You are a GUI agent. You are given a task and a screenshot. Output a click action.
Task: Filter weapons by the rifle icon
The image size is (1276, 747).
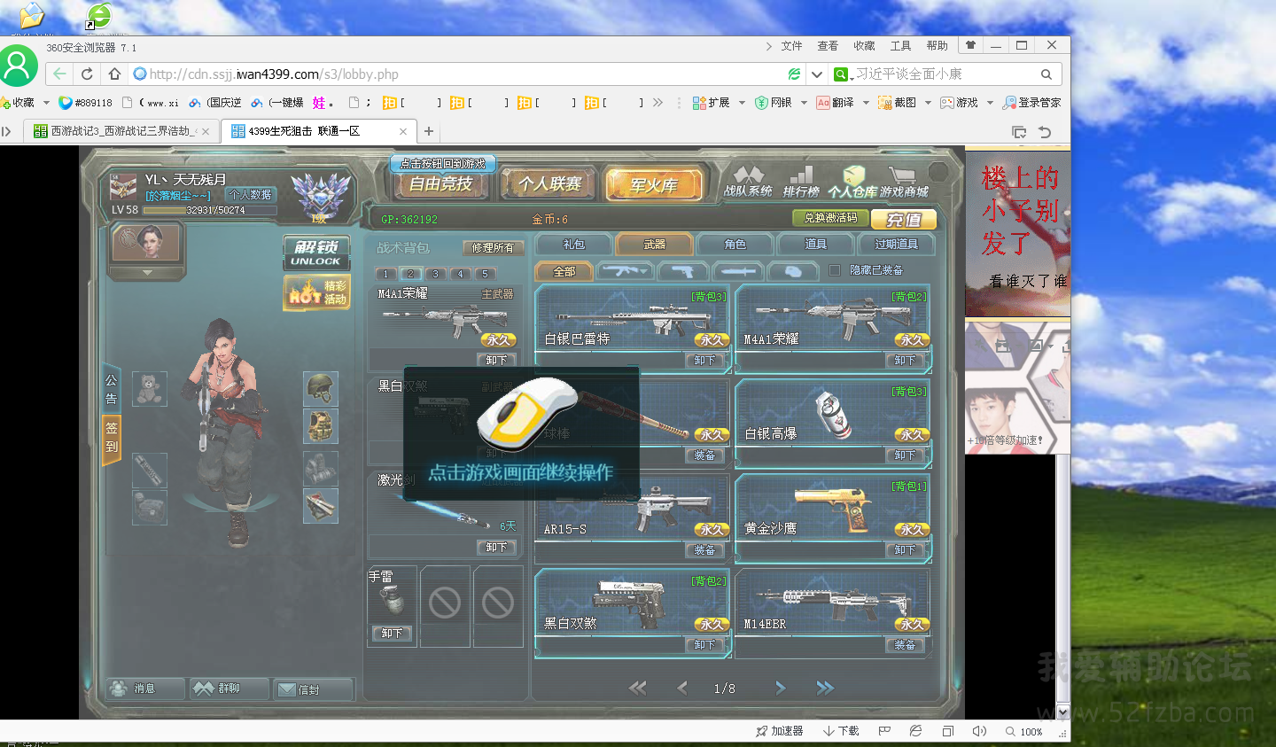pyautogui.click(x=624, y=271)
